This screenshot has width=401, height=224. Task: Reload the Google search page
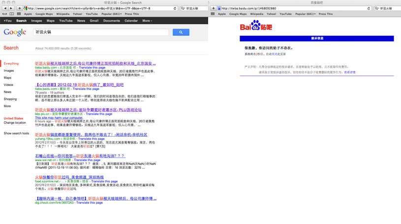(x=175, y=8)
